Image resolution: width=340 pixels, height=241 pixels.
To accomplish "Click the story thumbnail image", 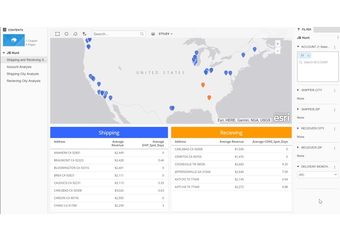I will pyautogui.click(x=14, y=40).
